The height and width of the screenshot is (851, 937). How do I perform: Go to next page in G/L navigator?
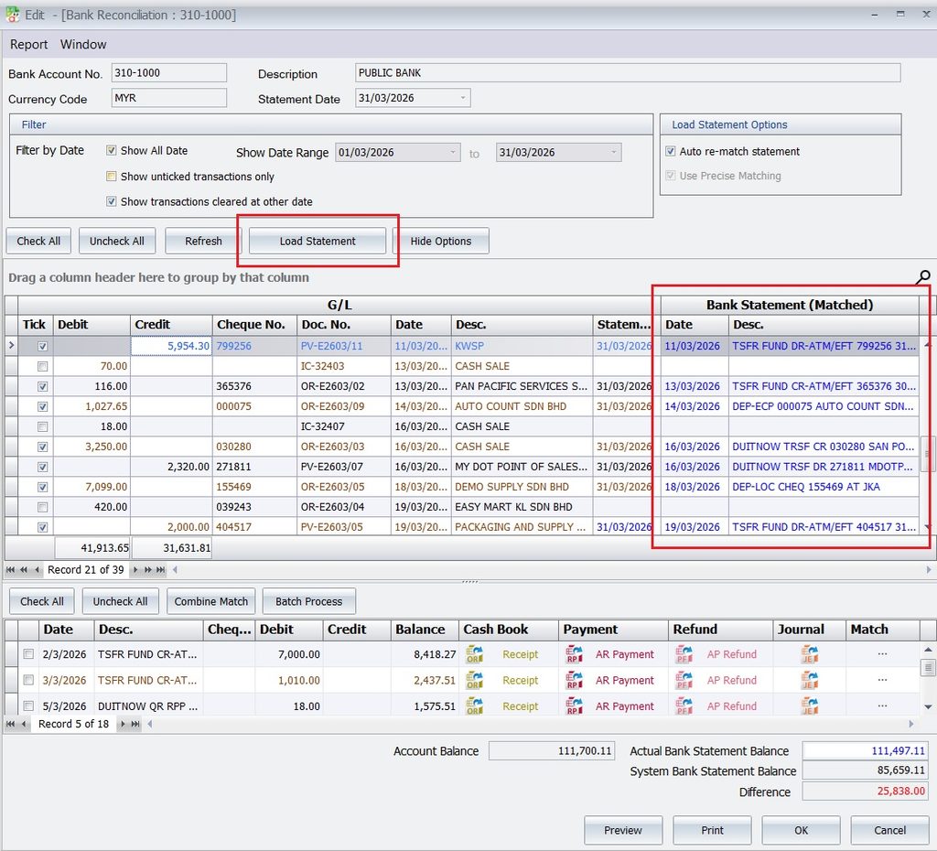pyautogui.click(x=147, y=570)
